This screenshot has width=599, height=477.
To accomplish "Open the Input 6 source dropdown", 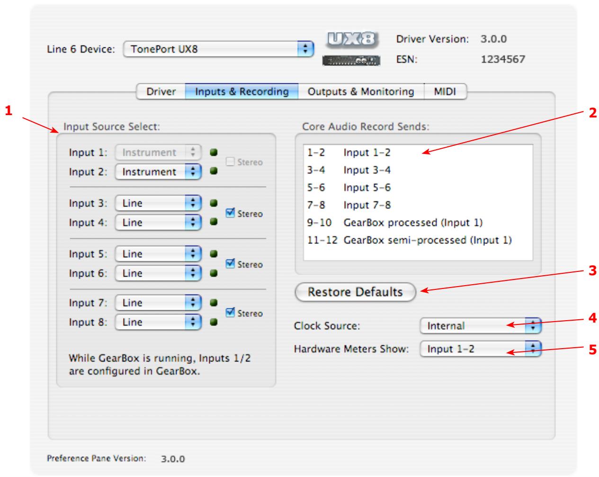I will 159,273.
